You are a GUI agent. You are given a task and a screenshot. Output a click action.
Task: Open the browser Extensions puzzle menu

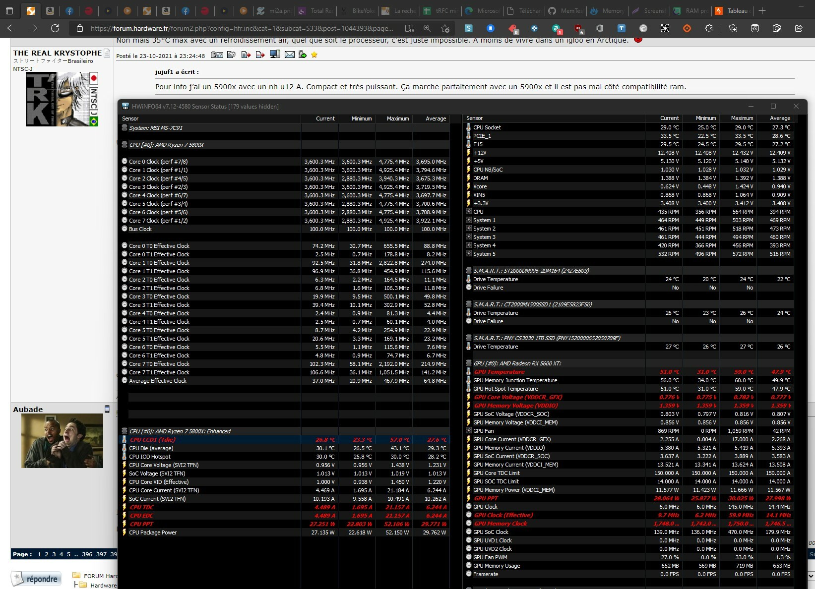pyautogui.click(x=709, y=28)
